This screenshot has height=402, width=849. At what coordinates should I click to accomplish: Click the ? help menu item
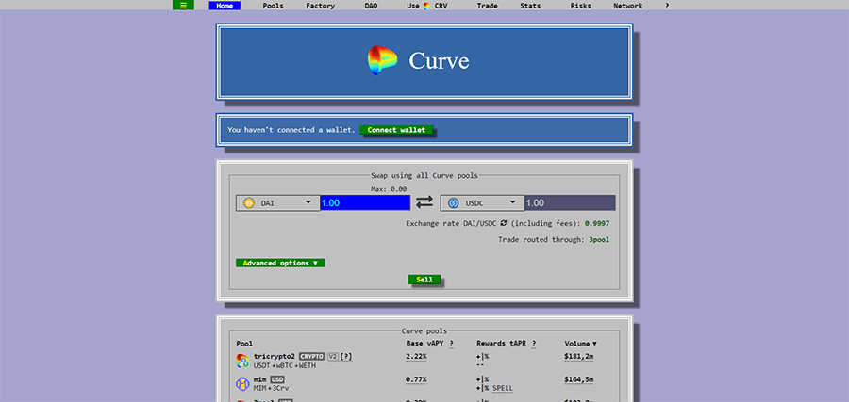click(667, 6)
